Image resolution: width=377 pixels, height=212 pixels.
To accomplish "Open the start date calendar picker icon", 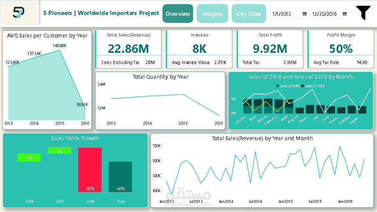I will click(x=305, y=14).
